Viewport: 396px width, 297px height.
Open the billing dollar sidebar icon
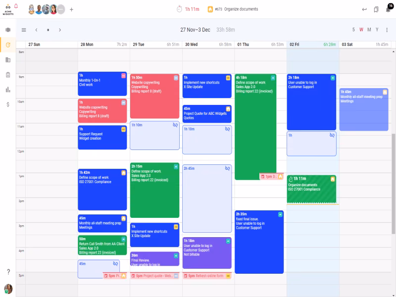pos(8,104)
